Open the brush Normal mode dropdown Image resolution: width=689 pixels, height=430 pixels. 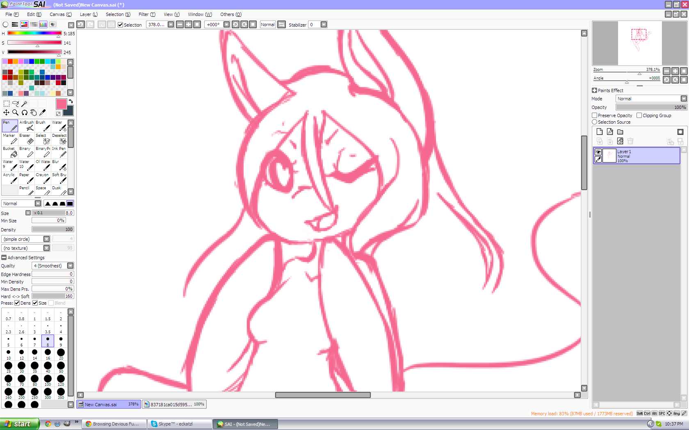click(x=38, y=204)
